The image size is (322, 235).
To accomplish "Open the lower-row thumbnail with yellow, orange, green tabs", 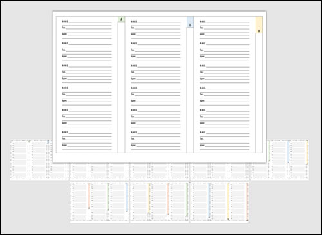I will click(x=160, y=202).
